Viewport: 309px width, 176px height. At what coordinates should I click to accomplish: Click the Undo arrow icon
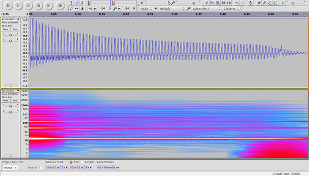[x=237, y=3]
